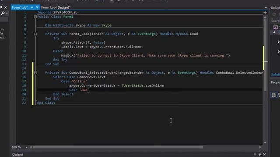Screen dimensions: 280x157
Task: Expand the second collapsed Solution Explorer child node
Action: (x=279, y=51)
